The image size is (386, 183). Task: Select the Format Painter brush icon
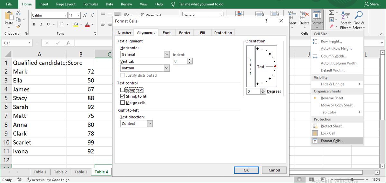pos(18,26)
